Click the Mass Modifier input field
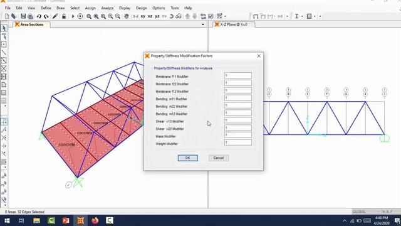 [x=238, y=135]
